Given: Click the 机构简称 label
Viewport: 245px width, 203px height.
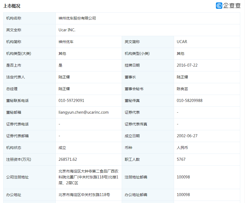Looking at the screenshot, I should 14,42.
